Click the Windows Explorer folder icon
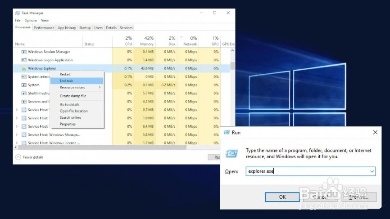Screen dimensions: 390x219 24,68
